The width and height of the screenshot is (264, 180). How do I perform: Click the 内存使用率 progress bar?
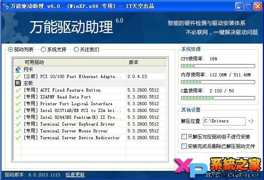point(218,82)
